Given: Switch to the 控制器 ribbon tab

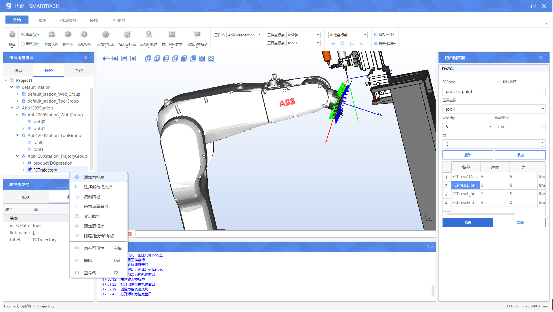Looking at the screenshot, I should tap(119, 20).
